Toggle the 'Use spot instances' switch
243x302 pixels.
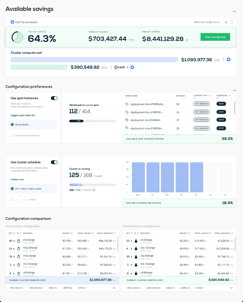click(54, 98)
